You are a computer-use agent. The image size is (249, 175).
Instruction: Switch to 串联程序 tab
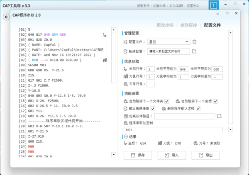(189, 25)
